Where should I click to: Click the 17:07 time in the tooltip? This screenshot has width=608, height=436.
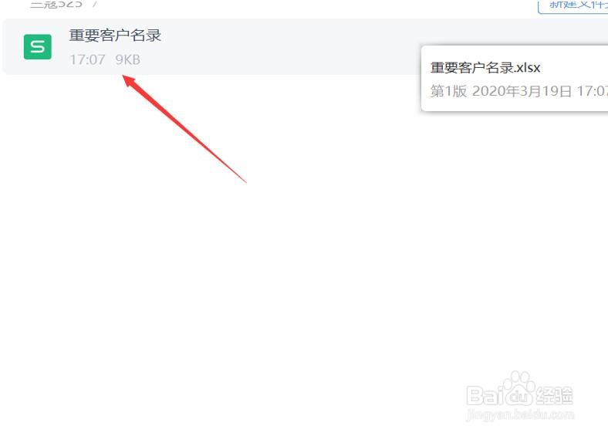[592, 91]
